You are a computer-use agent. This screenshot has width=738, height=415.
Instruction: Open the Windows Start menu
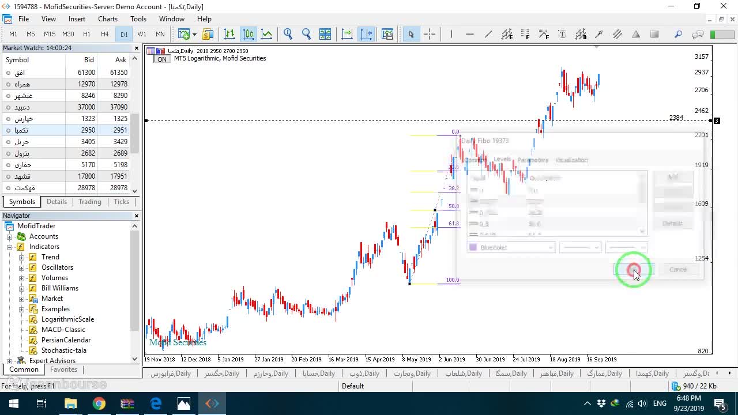point(14,403)
